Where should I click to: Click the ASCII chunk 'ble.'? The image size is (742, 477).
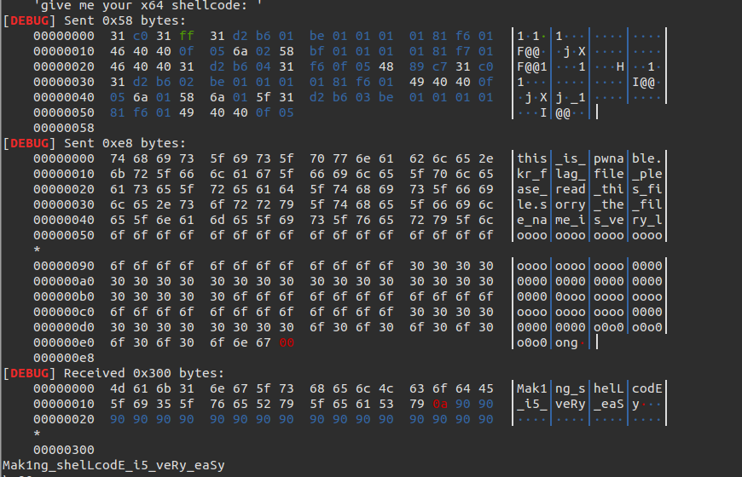tap(646, 158)
